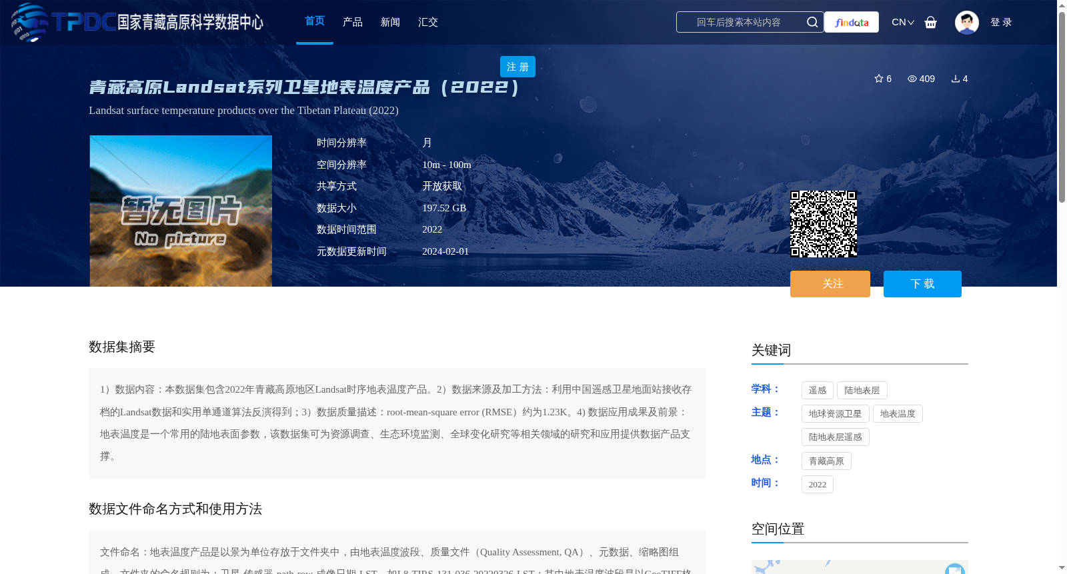Screen dimensions: 1067x574
Task: Click the 10m - 100m resolution value
Action: [447, 165]
